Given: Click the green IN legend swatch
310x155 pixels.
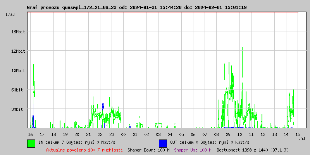Looking at the screenshot, I should pos(31,143).
